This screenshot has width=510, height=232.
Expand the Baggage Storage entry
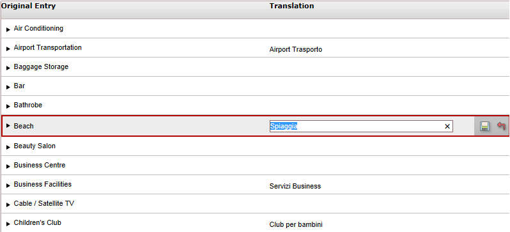[x=8, y=68]
